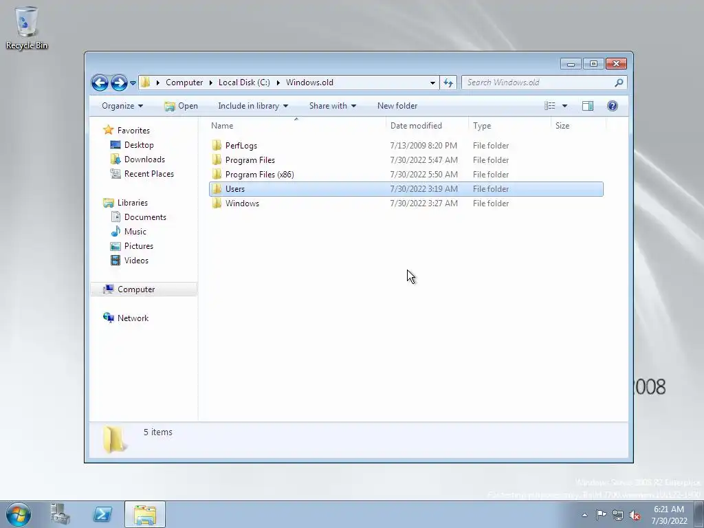Click the search magnifier icon

tap(619, 82)
